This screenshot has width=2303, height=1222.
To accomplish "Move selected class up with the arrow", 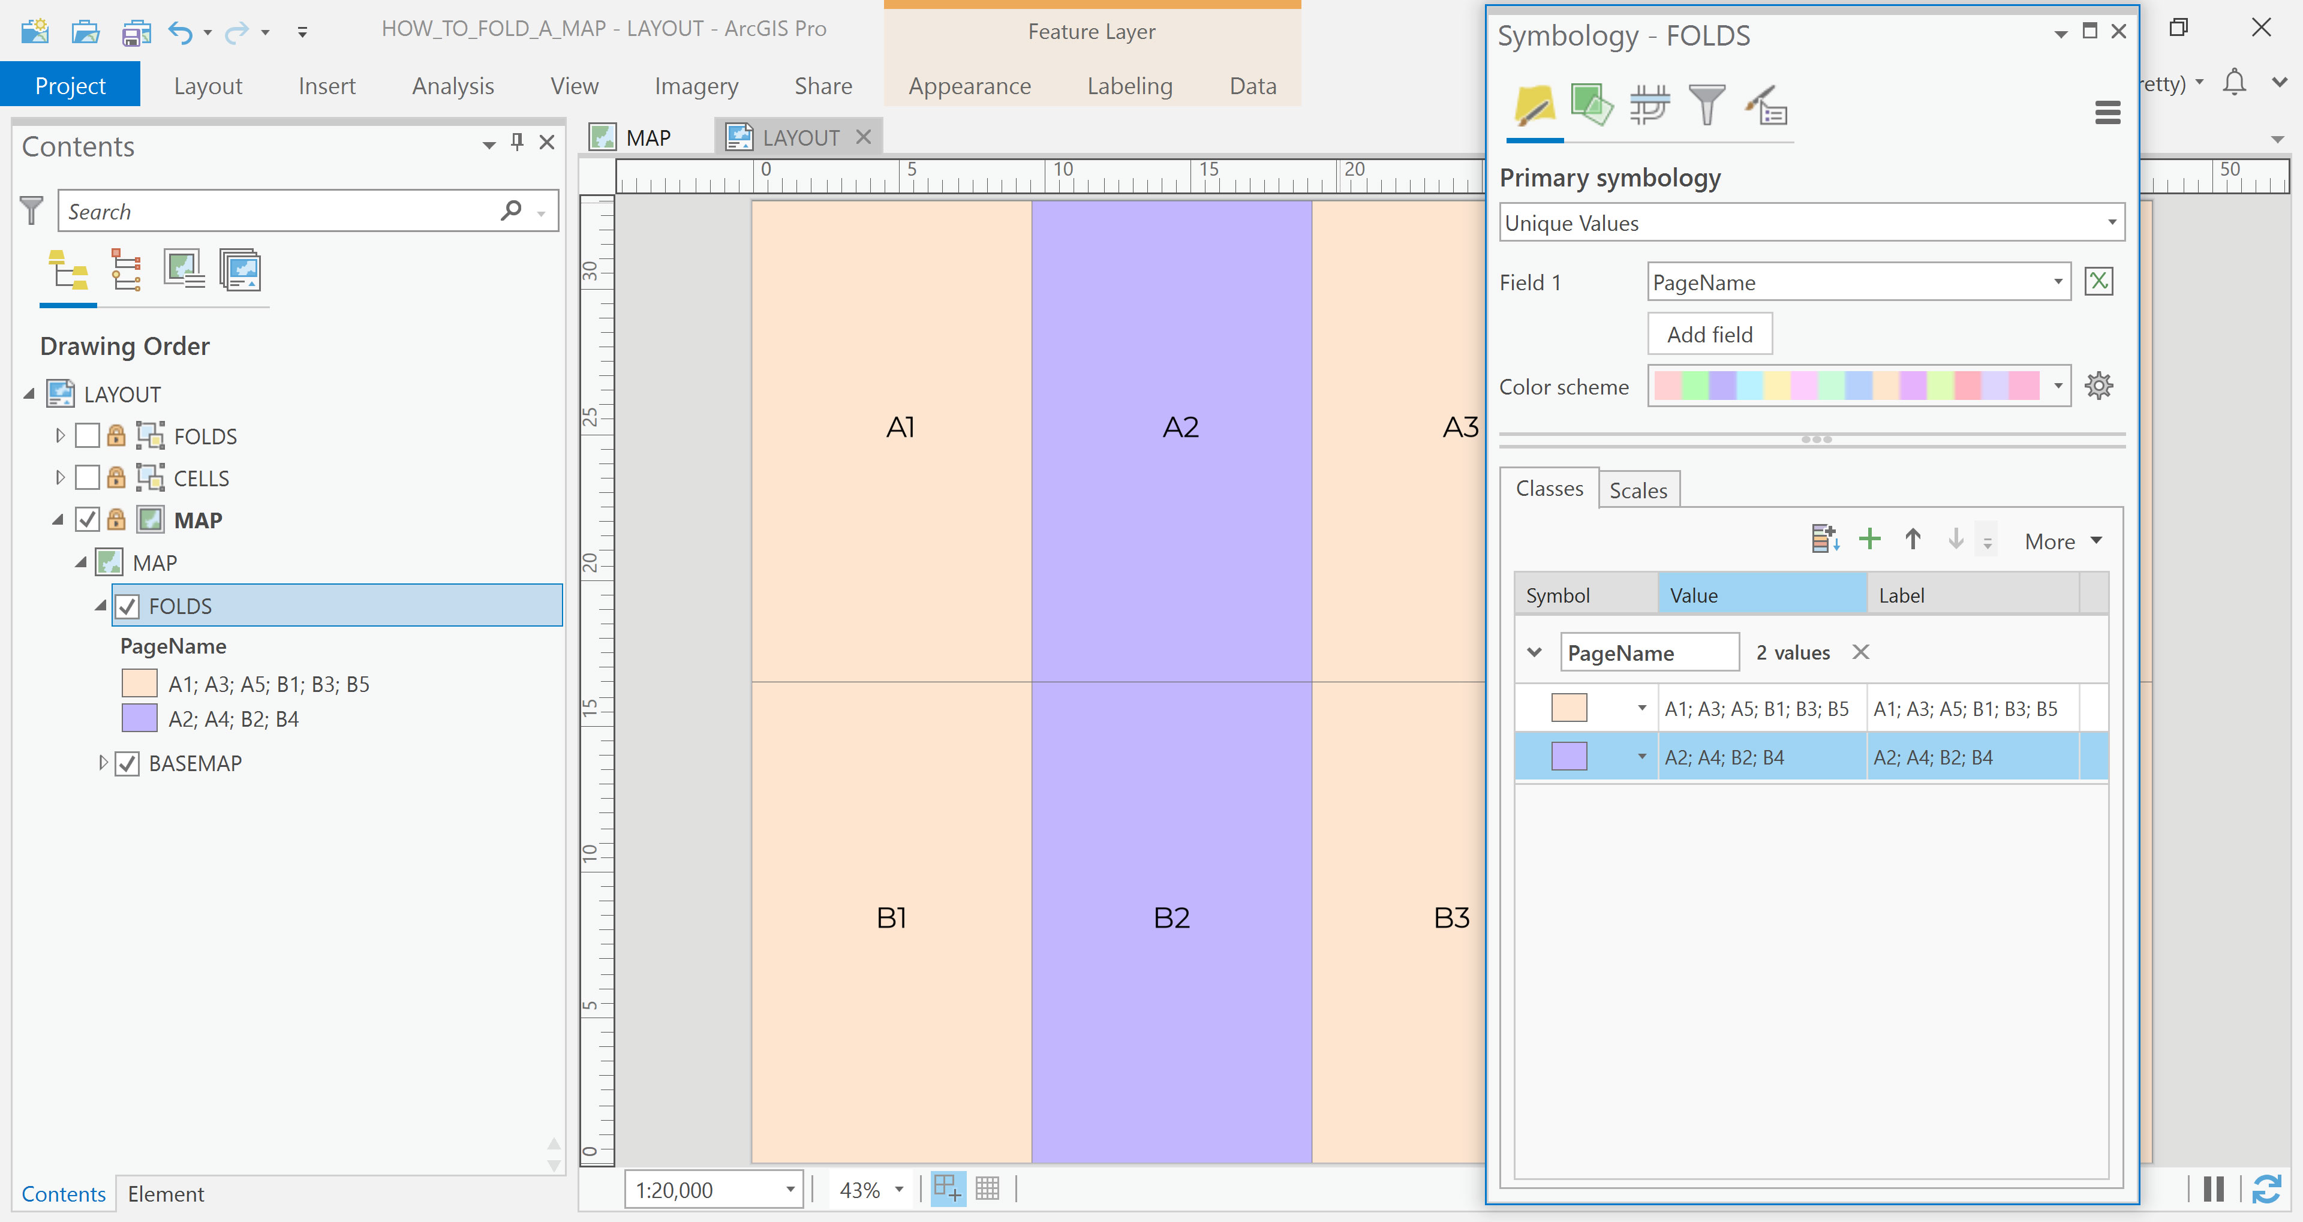I will pyautogui.click(x=1913, y=540).
